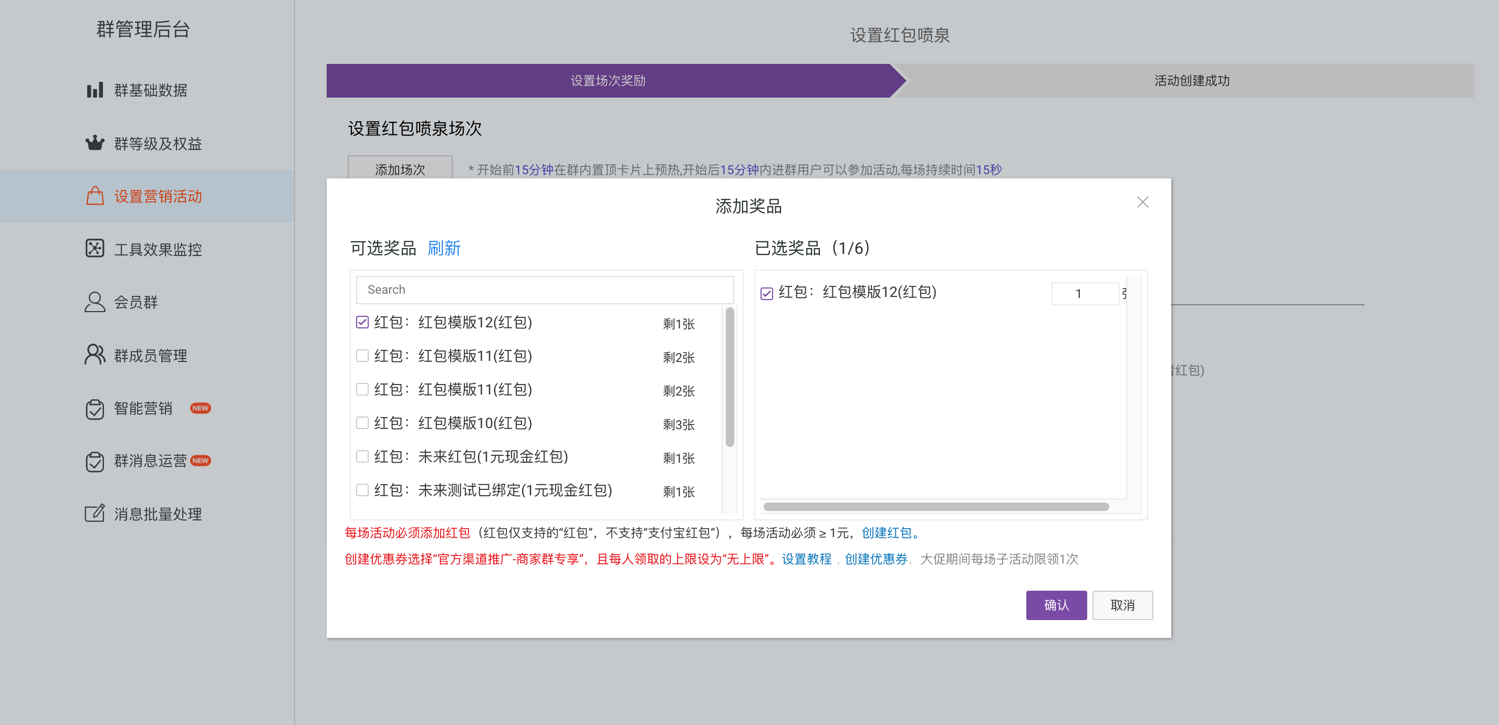Click the 取消 button

[1122, 605]
